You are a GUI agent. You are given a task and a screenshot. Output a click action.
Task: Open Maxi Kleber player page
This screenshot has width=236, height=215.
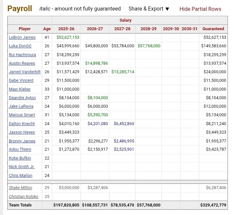(20, 89)
